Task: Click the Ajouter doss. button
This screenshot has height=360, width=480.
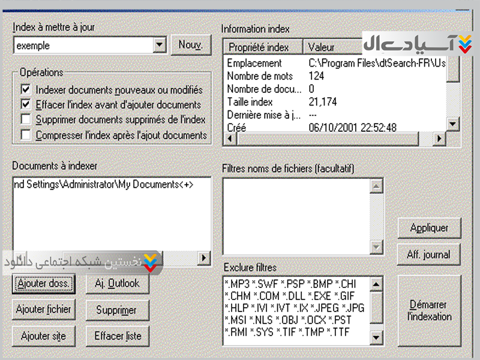Action: click(44, 283)
